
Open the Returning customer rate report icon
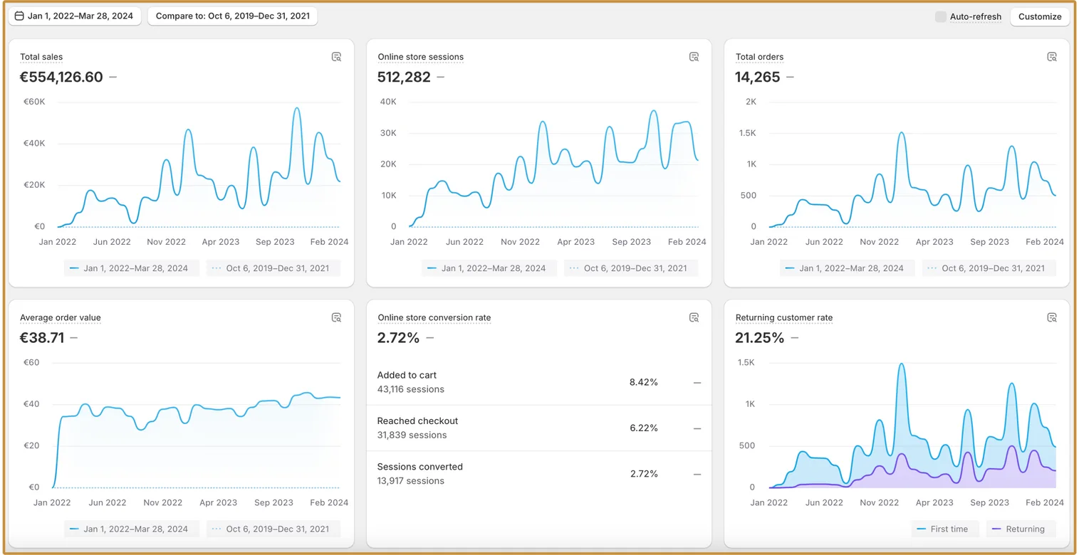point(1052,317)
